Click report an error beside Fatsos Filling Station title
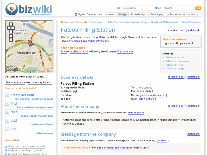Image resolution: width=207 pixels, height=155 pixels. 176,30
